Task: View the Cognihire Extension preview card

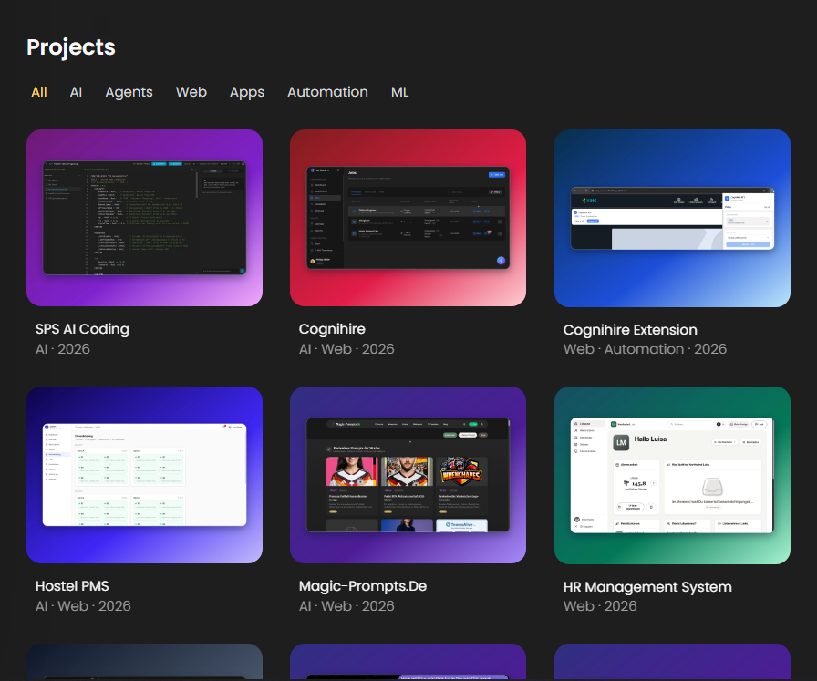Action: [672, 218]
